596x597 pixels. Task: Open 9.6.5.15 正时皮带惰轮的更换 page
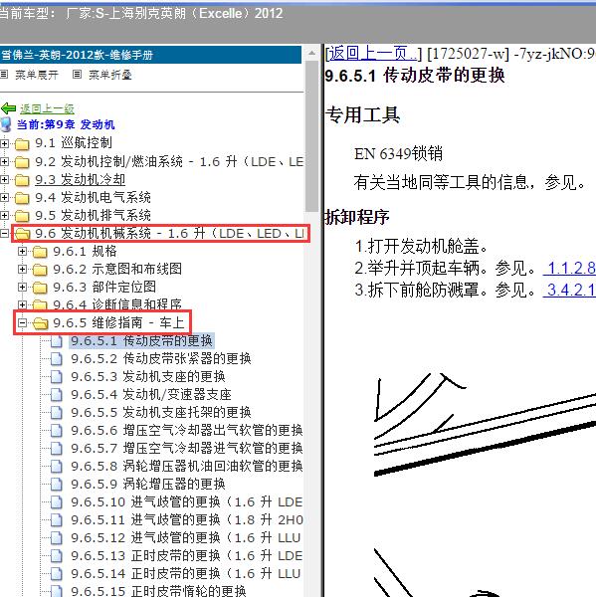(x=158, y=591)
